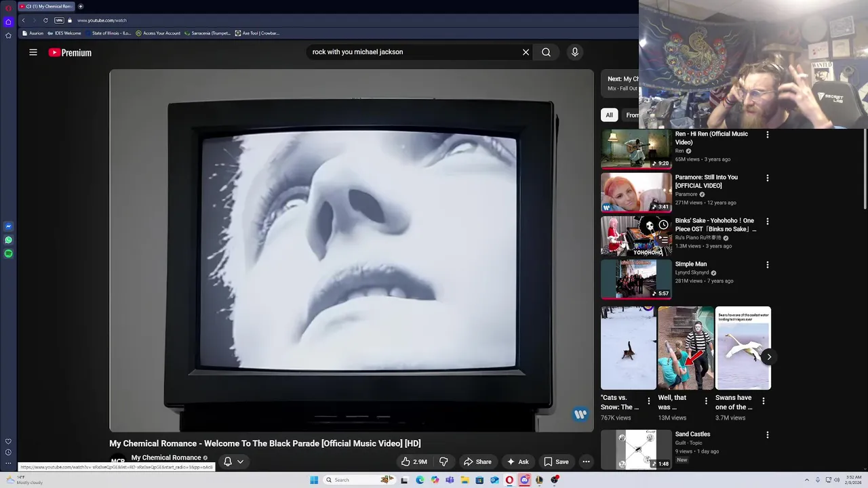Switch to the My Chemical Romance browser tab
Image resolution: width=868 pixels, height=488 pixels.
(46, 6)
